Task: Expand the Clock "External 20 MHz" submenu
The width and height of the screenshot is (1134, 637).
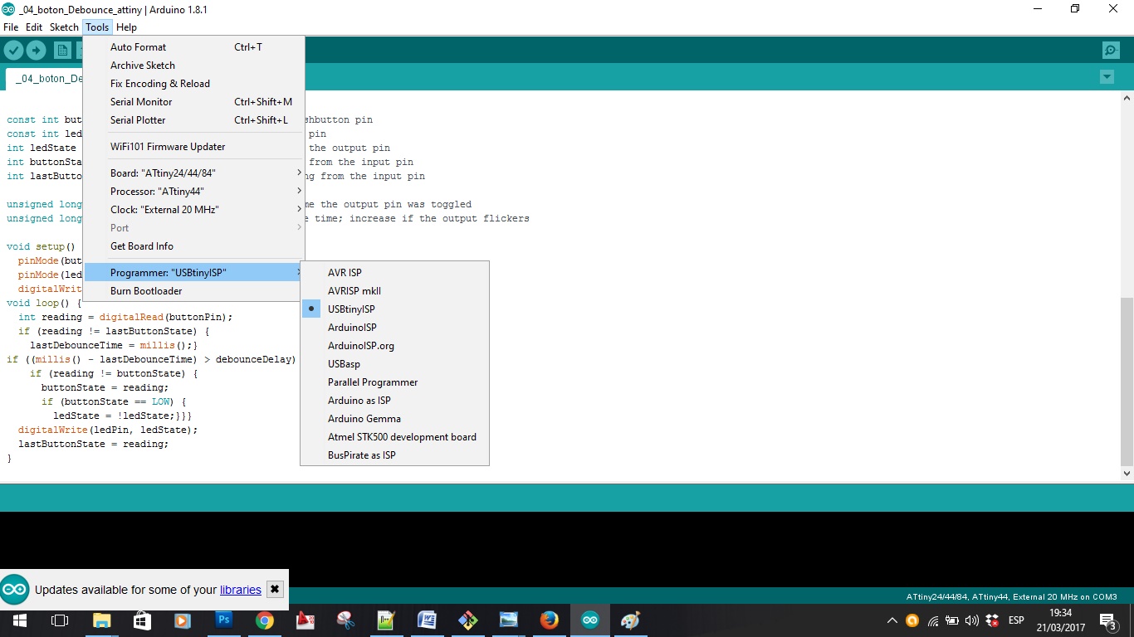Action: coord(194,210)
